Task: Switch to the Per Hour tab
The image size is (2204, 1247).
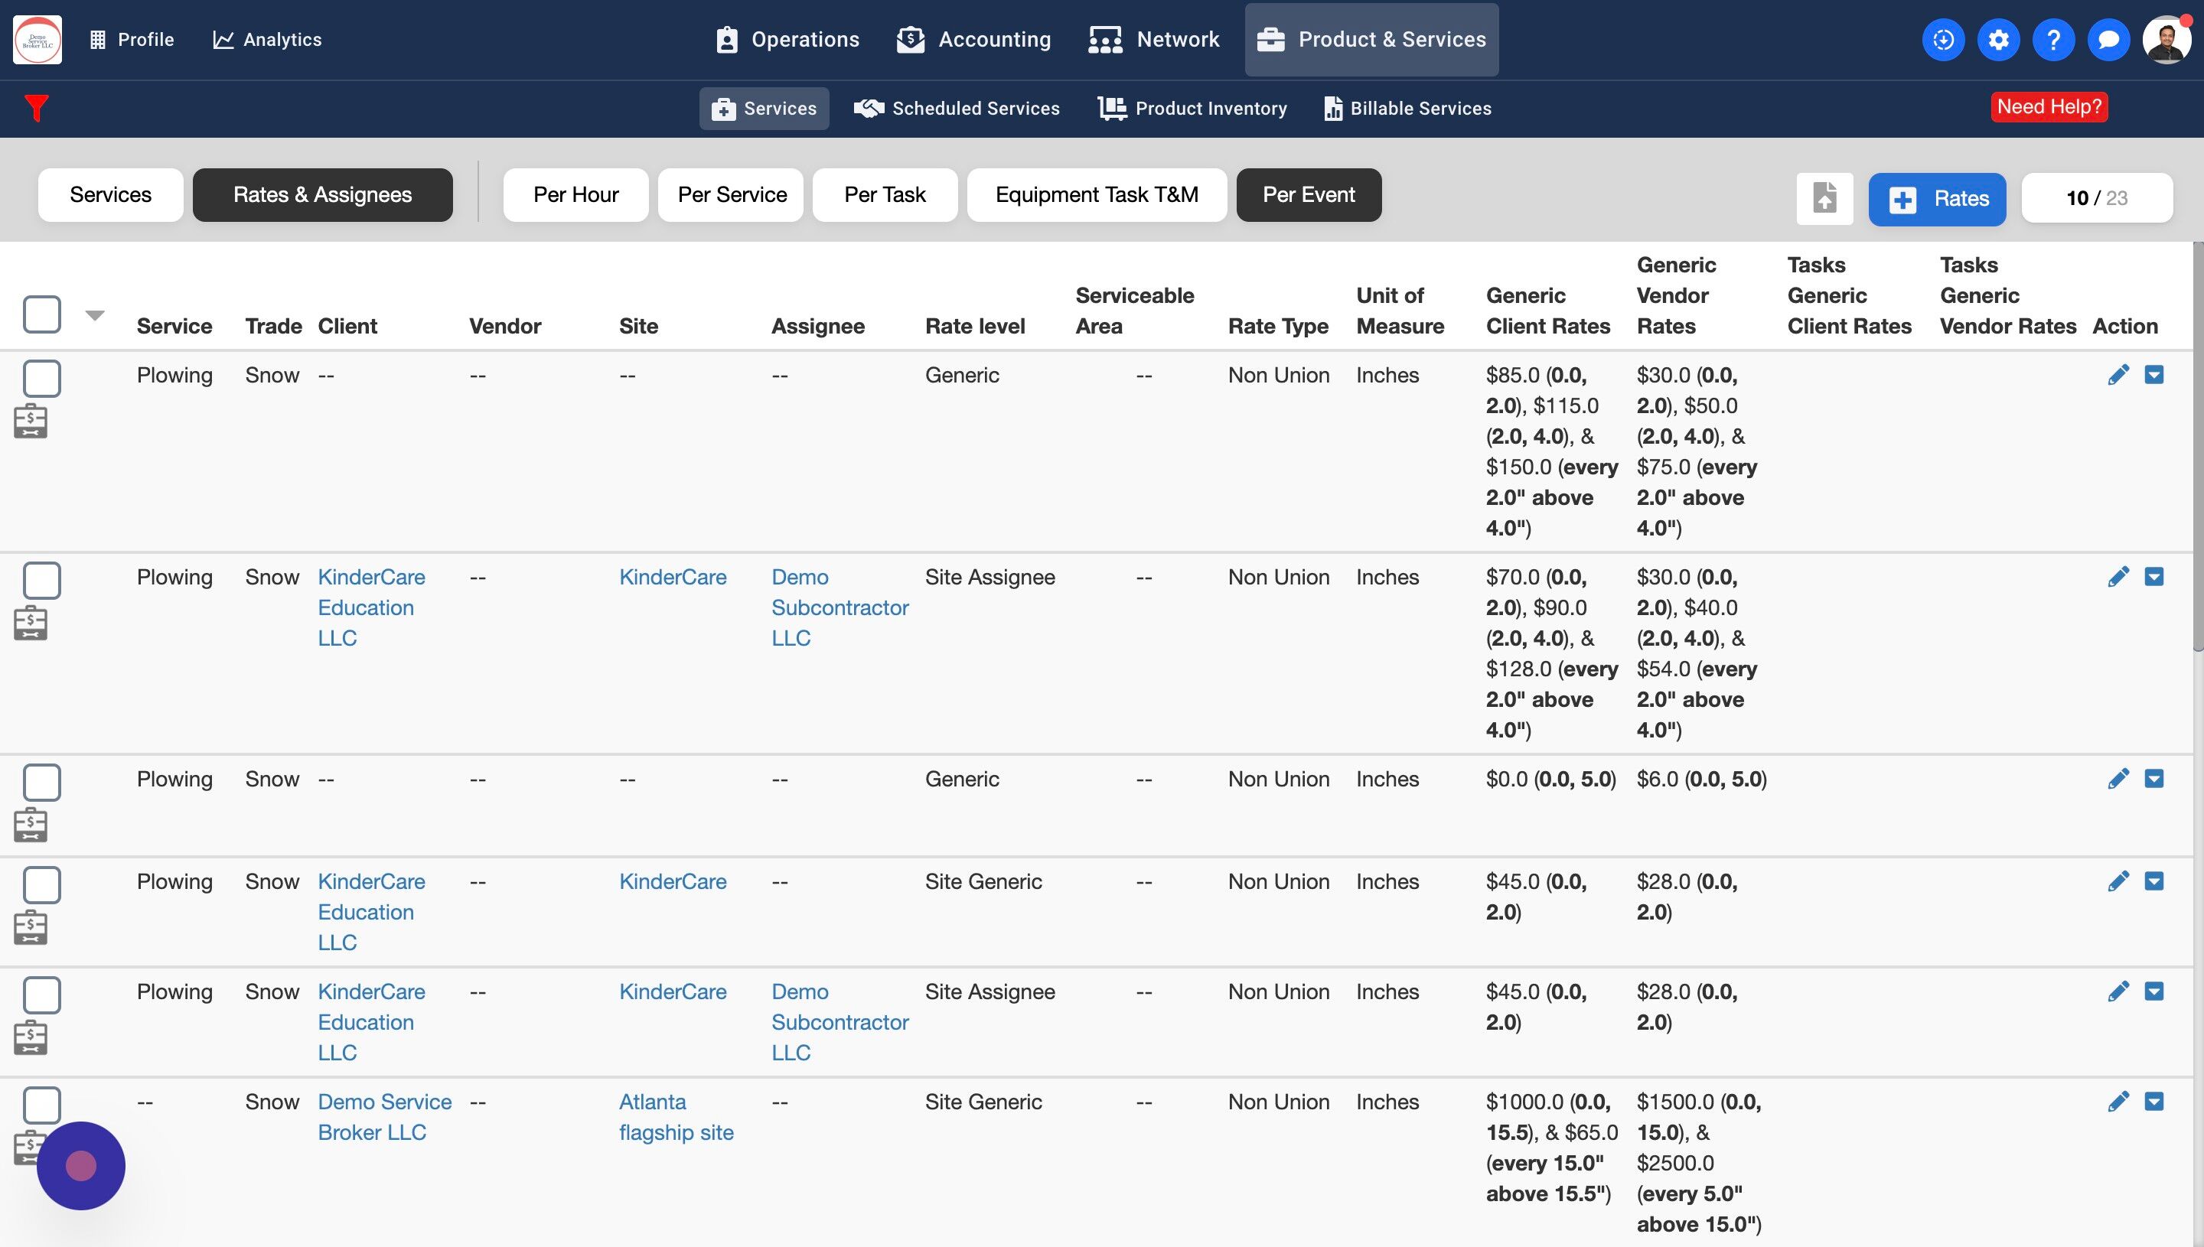Action: [575, 195]
